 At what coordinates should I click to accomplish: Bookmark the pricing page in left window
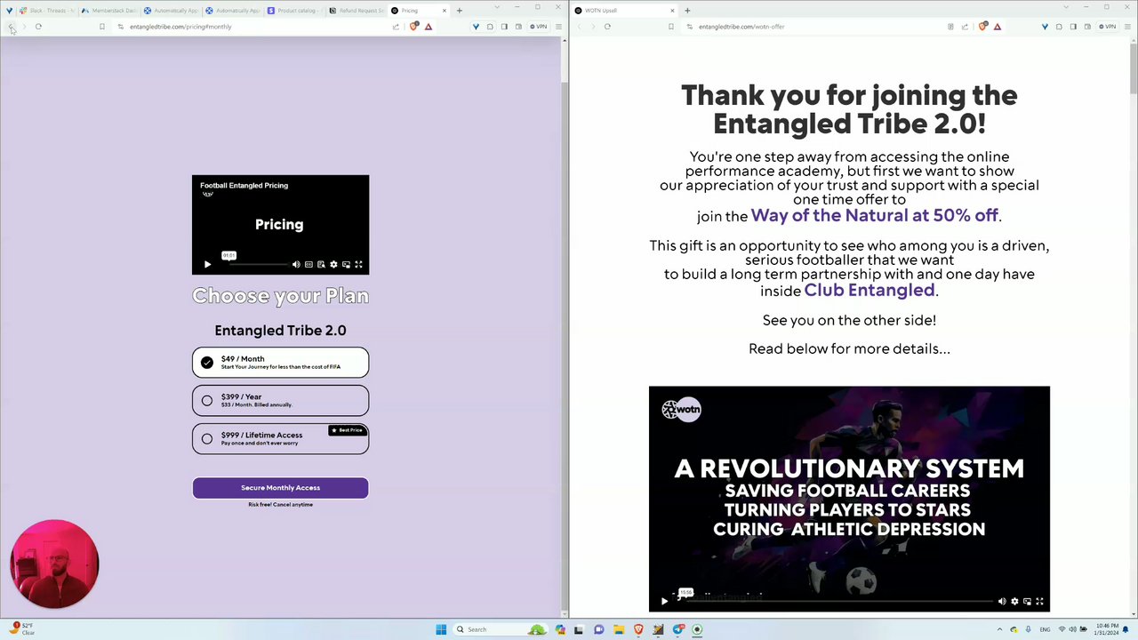(x=101, y=27)
